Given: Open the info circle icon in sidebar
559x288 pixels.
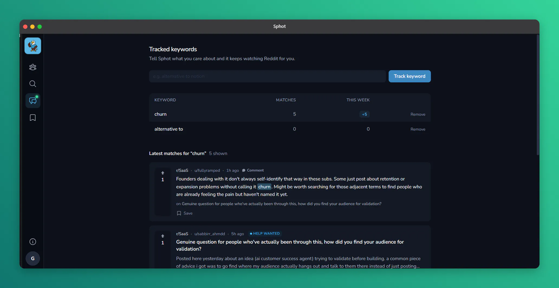Looking at the screenshot, I should point(33,242).
